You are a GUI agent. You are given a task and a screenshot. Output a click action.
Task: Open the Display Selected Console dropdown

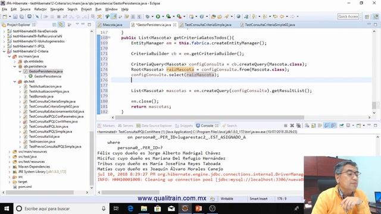(353, 125)
